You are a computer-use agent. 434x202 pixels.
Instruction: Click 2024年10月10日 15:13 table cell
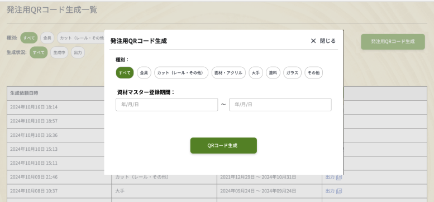click(59, 149)
